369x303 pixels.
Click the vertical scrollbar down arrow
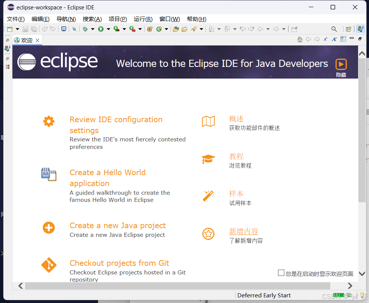pos(362,274)
